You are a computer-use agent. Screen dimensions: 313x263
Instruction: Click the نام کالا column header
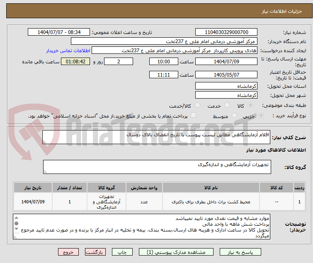211,188
